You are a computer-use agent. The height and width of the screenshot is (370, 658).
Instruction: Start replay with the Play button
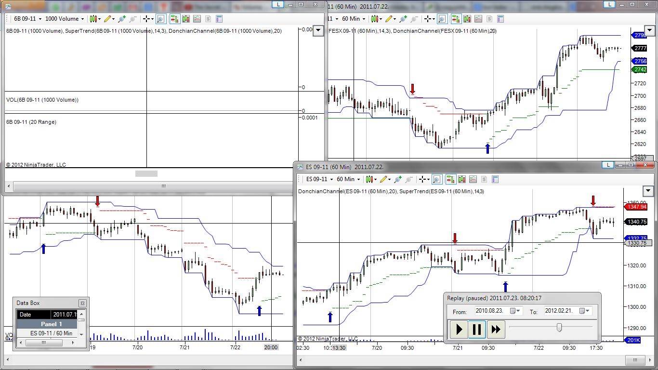pos(459,330)
